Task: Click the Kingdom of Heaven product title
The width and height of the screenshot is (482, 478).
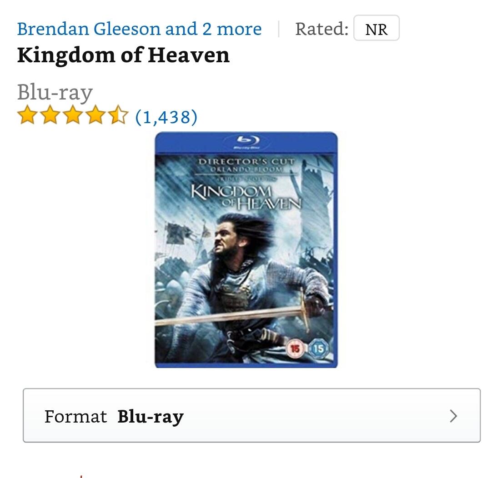Action: click(123, 55)
